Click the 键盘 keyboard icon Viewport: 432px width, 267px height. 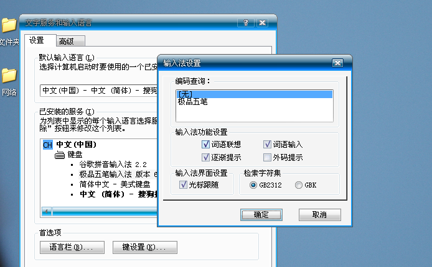[x=60, y=155]
